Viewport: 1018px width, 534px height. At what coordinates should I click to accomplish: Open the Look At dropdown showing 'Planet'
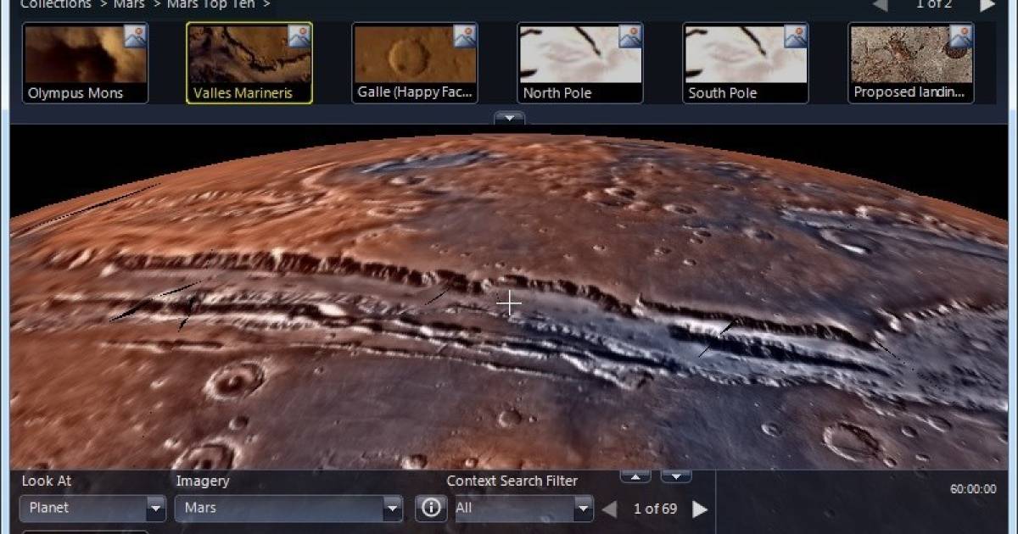point(154,509)
